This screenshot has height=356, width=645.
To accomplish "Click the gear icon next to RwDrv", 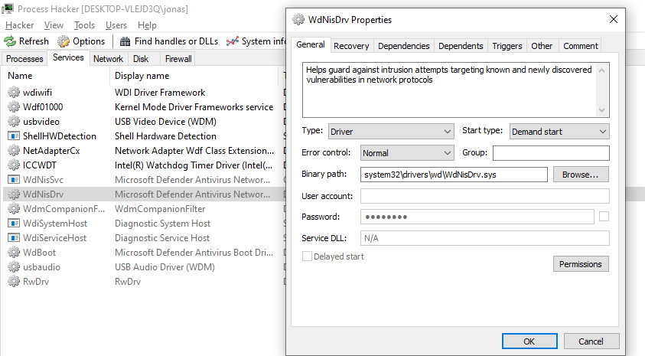I will click(x=14, y=282).
